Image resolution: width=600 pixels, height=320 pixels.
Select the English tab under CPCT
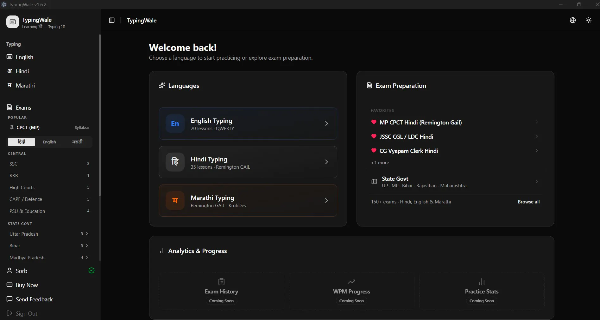pyautogui.click(x=49, y=142)
